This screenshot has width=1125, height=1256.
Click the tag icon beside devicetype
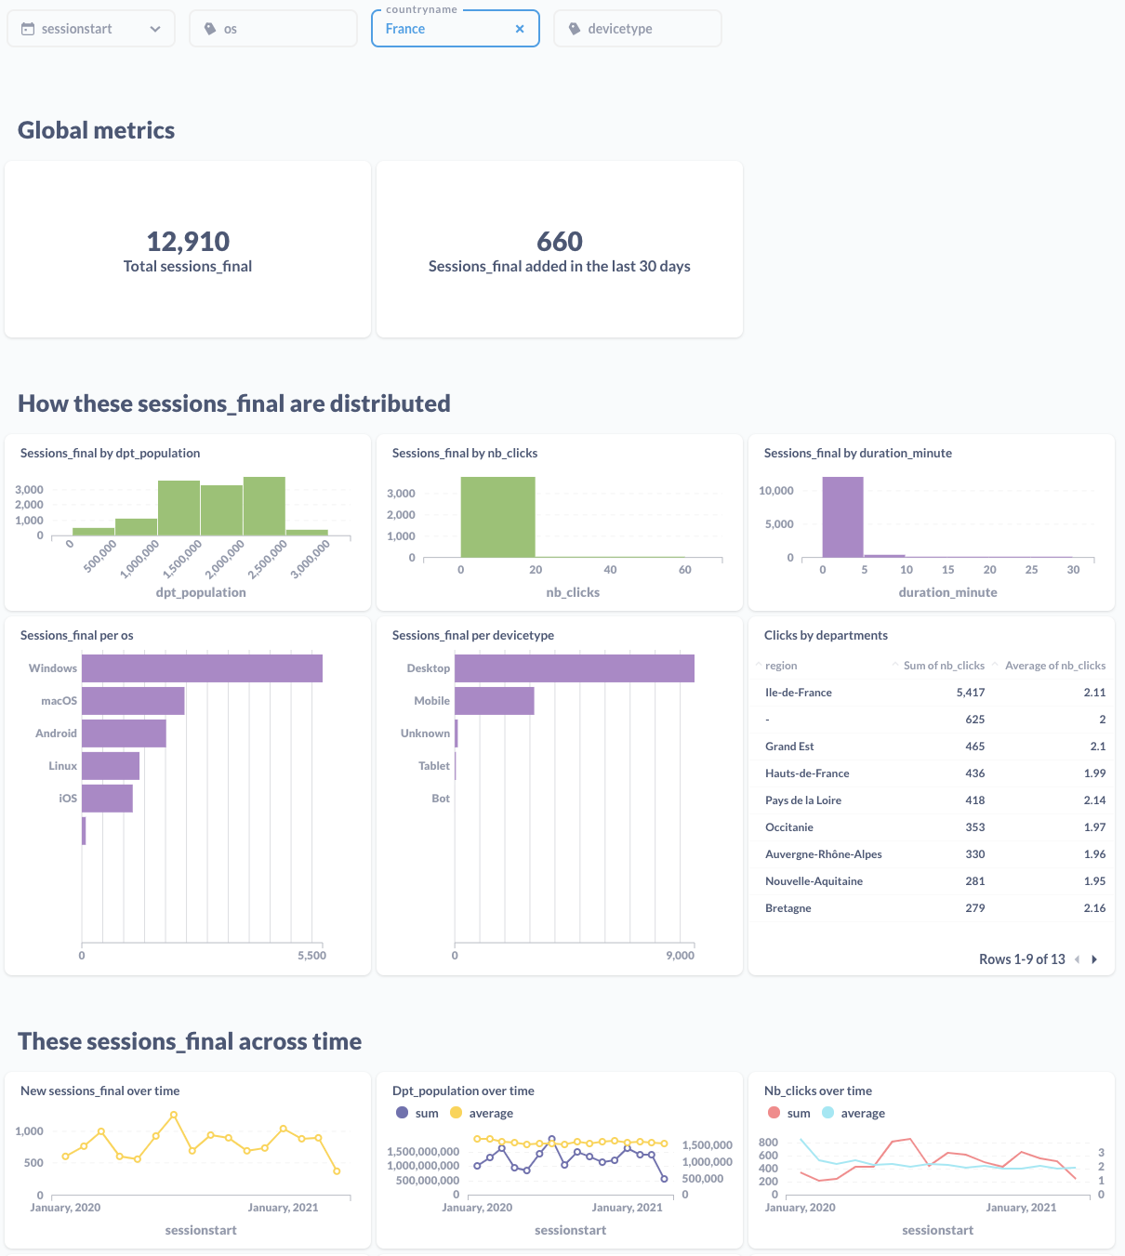(x=575, y=29)
